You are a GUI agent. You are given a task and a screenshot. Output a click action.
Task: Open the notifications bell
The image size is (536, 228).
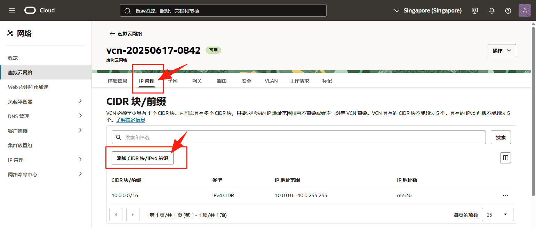coord(491,10)
